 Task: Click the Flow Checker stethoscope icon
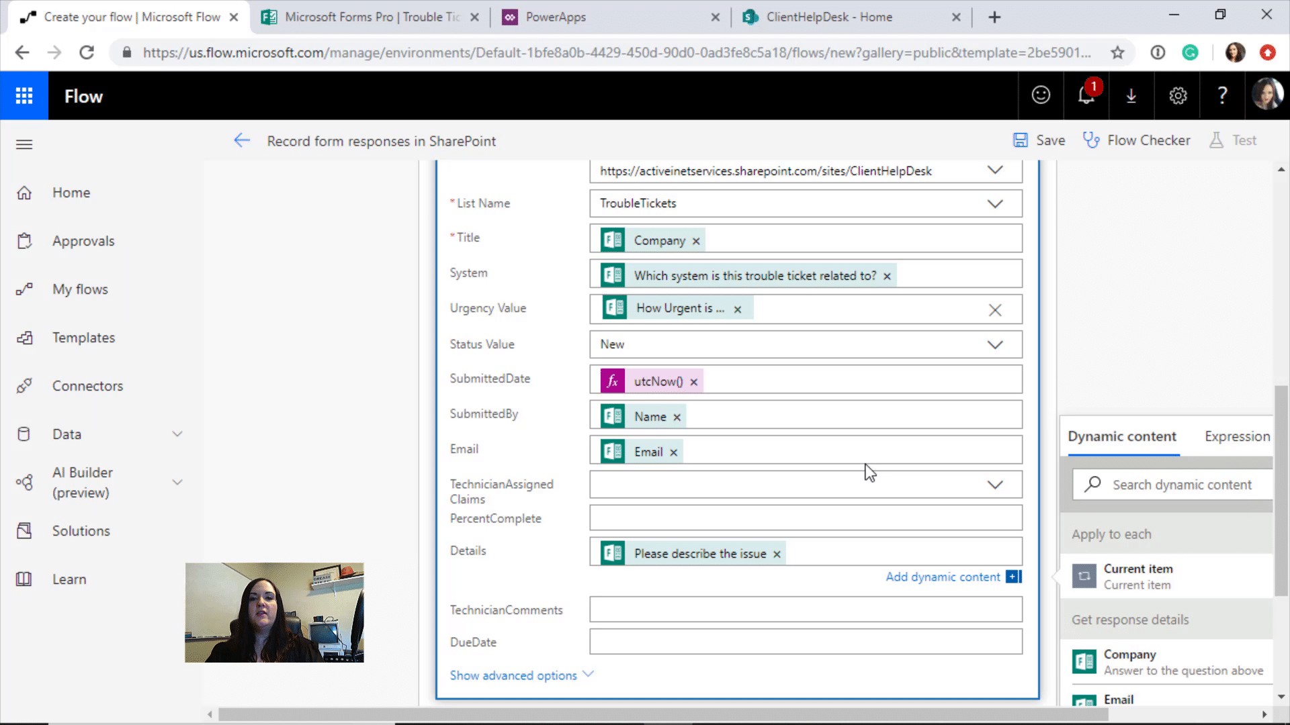[x=1091, y=140]
